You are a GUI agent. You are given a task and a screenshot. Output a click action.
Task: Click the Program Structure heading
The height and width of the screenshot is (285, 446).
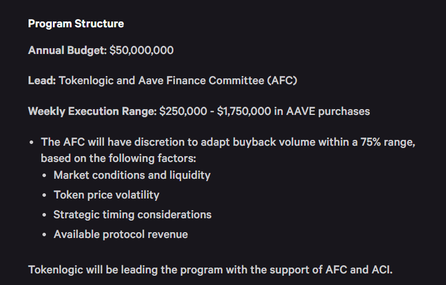click(76, 24)
